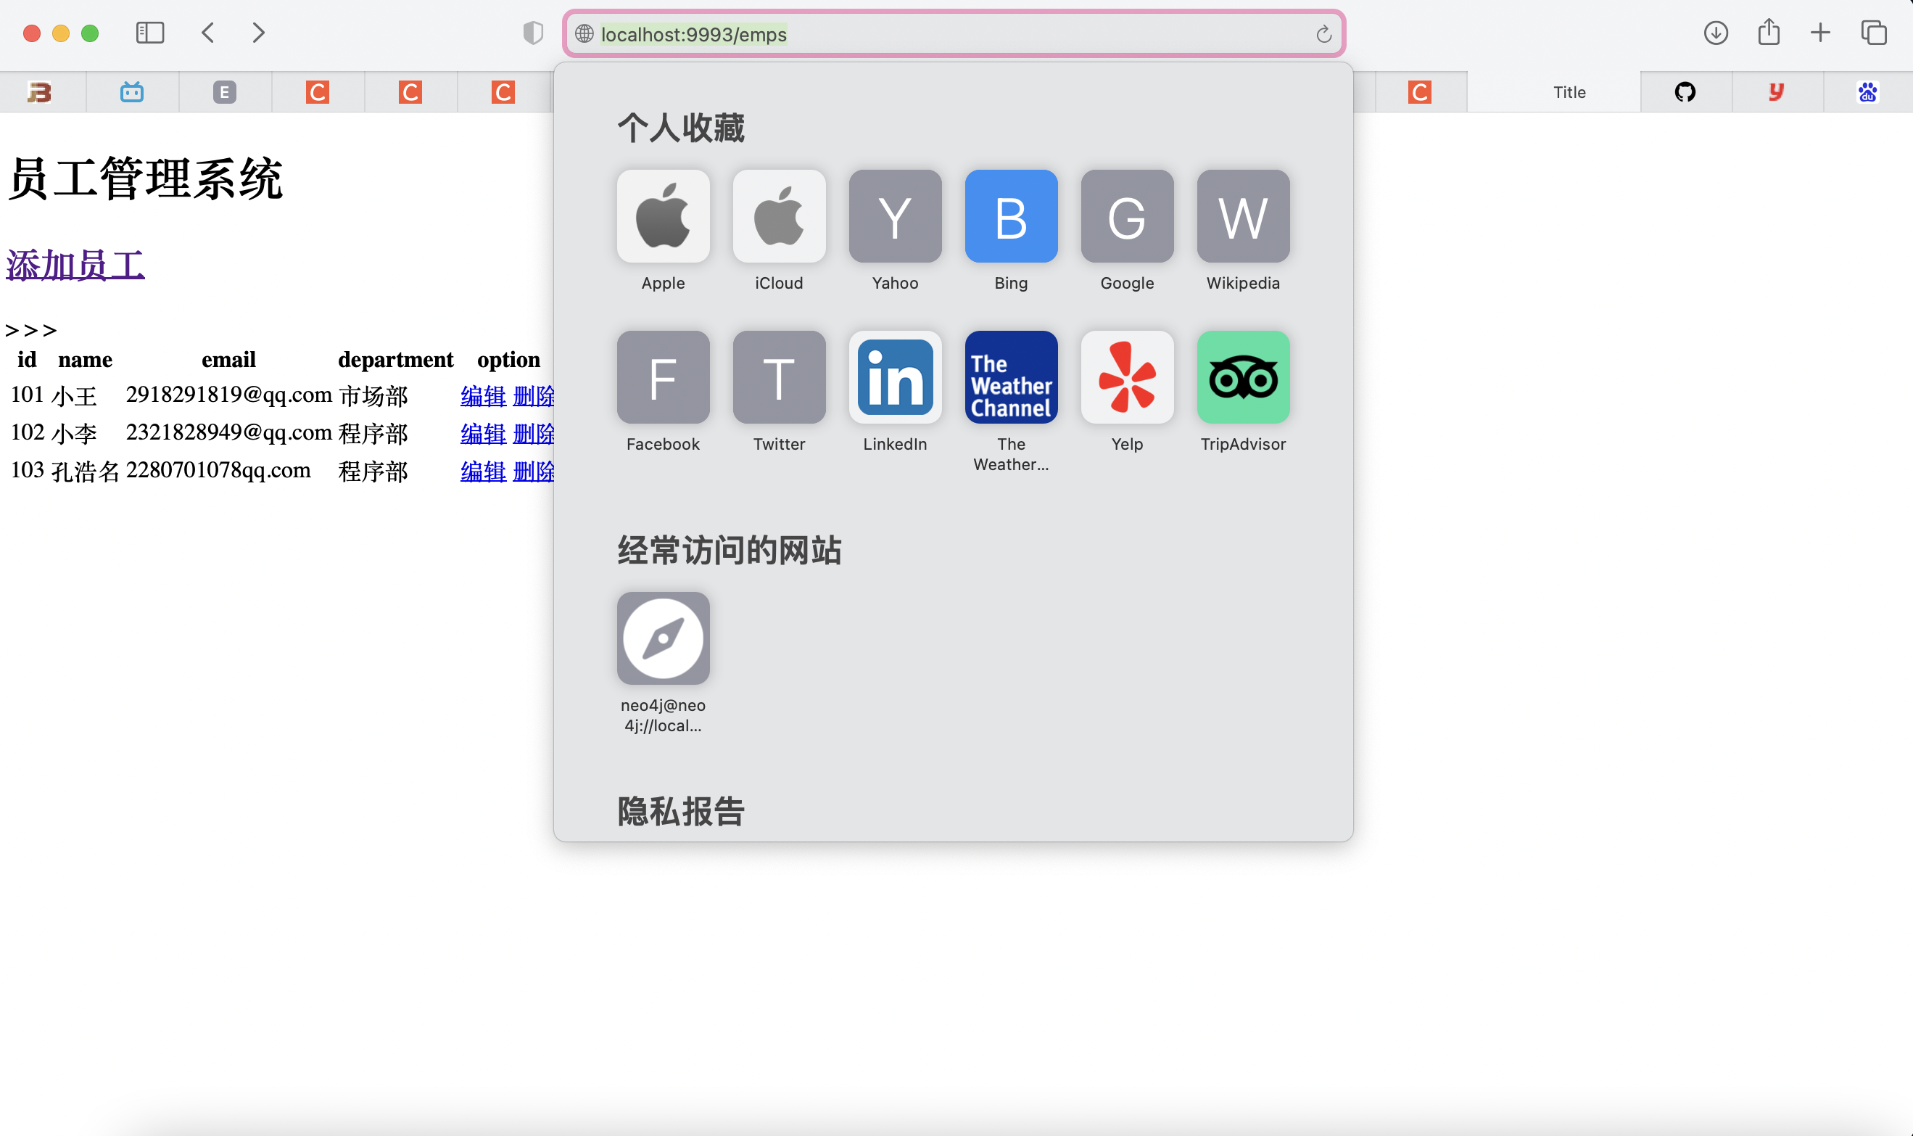Open a new tab with plus icon
The image size is (1913, 1136).
[x=1820, y=33]
